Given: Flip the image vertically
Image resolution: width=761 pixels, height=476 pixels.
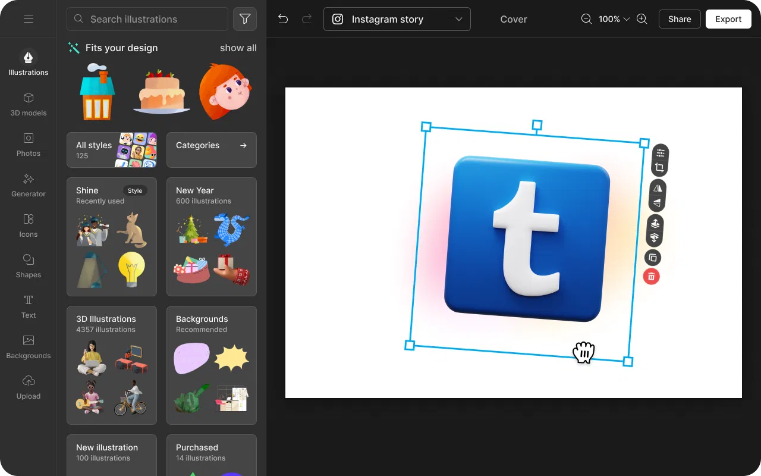Looking at the screenshot, I should point(658,203).
